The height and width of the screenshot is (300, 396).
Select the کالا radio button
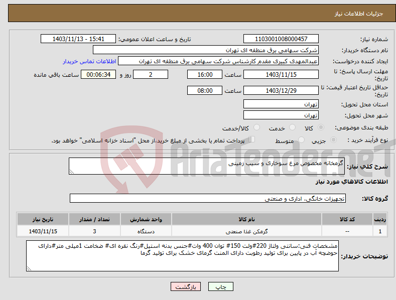point(321,127)
